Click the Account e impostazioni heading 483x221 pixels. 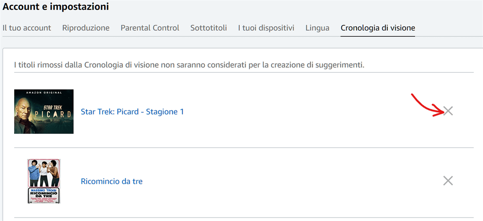click(56, 7)
